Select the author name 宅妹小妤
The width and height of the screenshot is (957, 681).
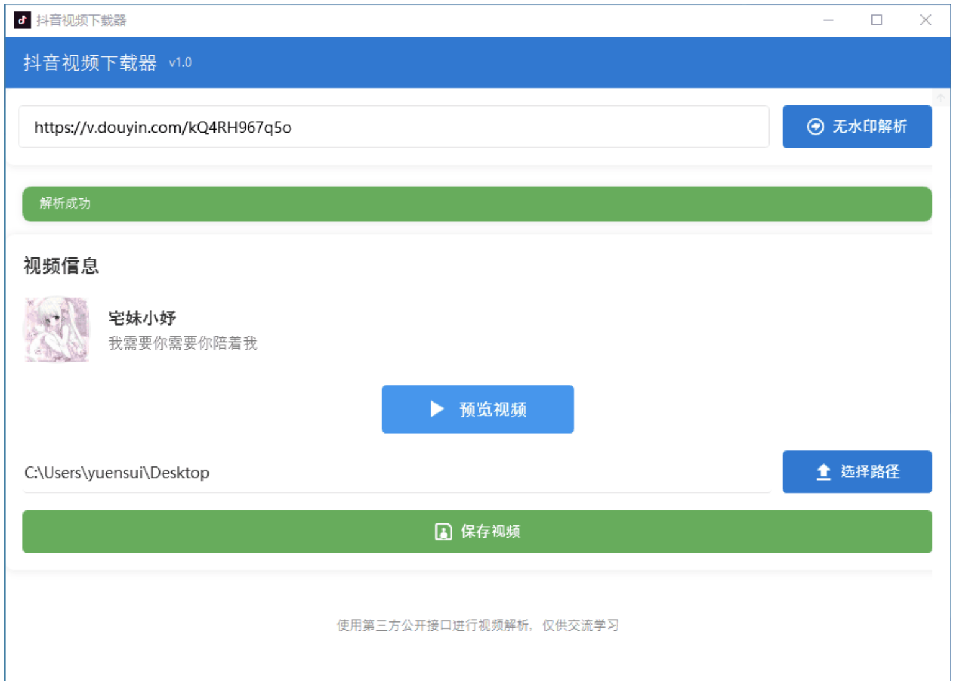142,318
